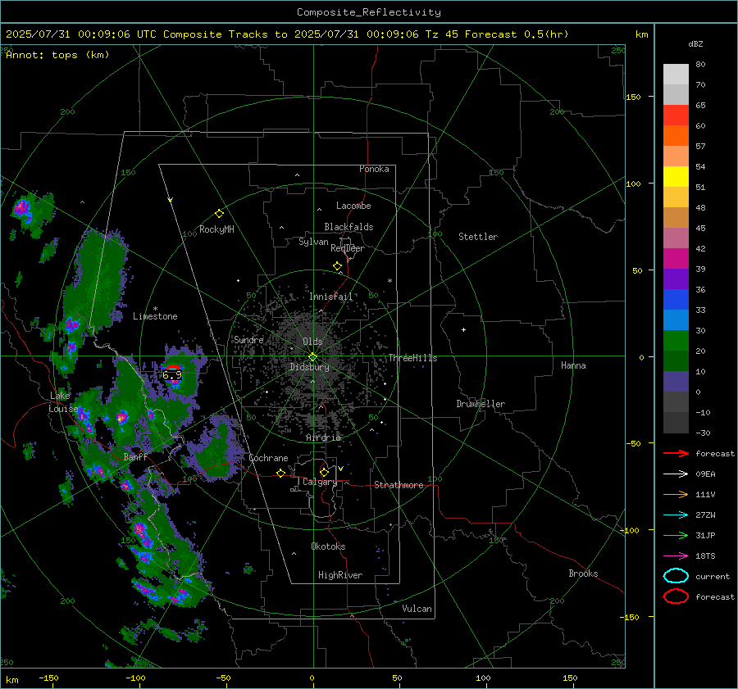Click the asterisk marker east of Innisfail
Viewport: 738px width, 689px height.
coord(389,281)
